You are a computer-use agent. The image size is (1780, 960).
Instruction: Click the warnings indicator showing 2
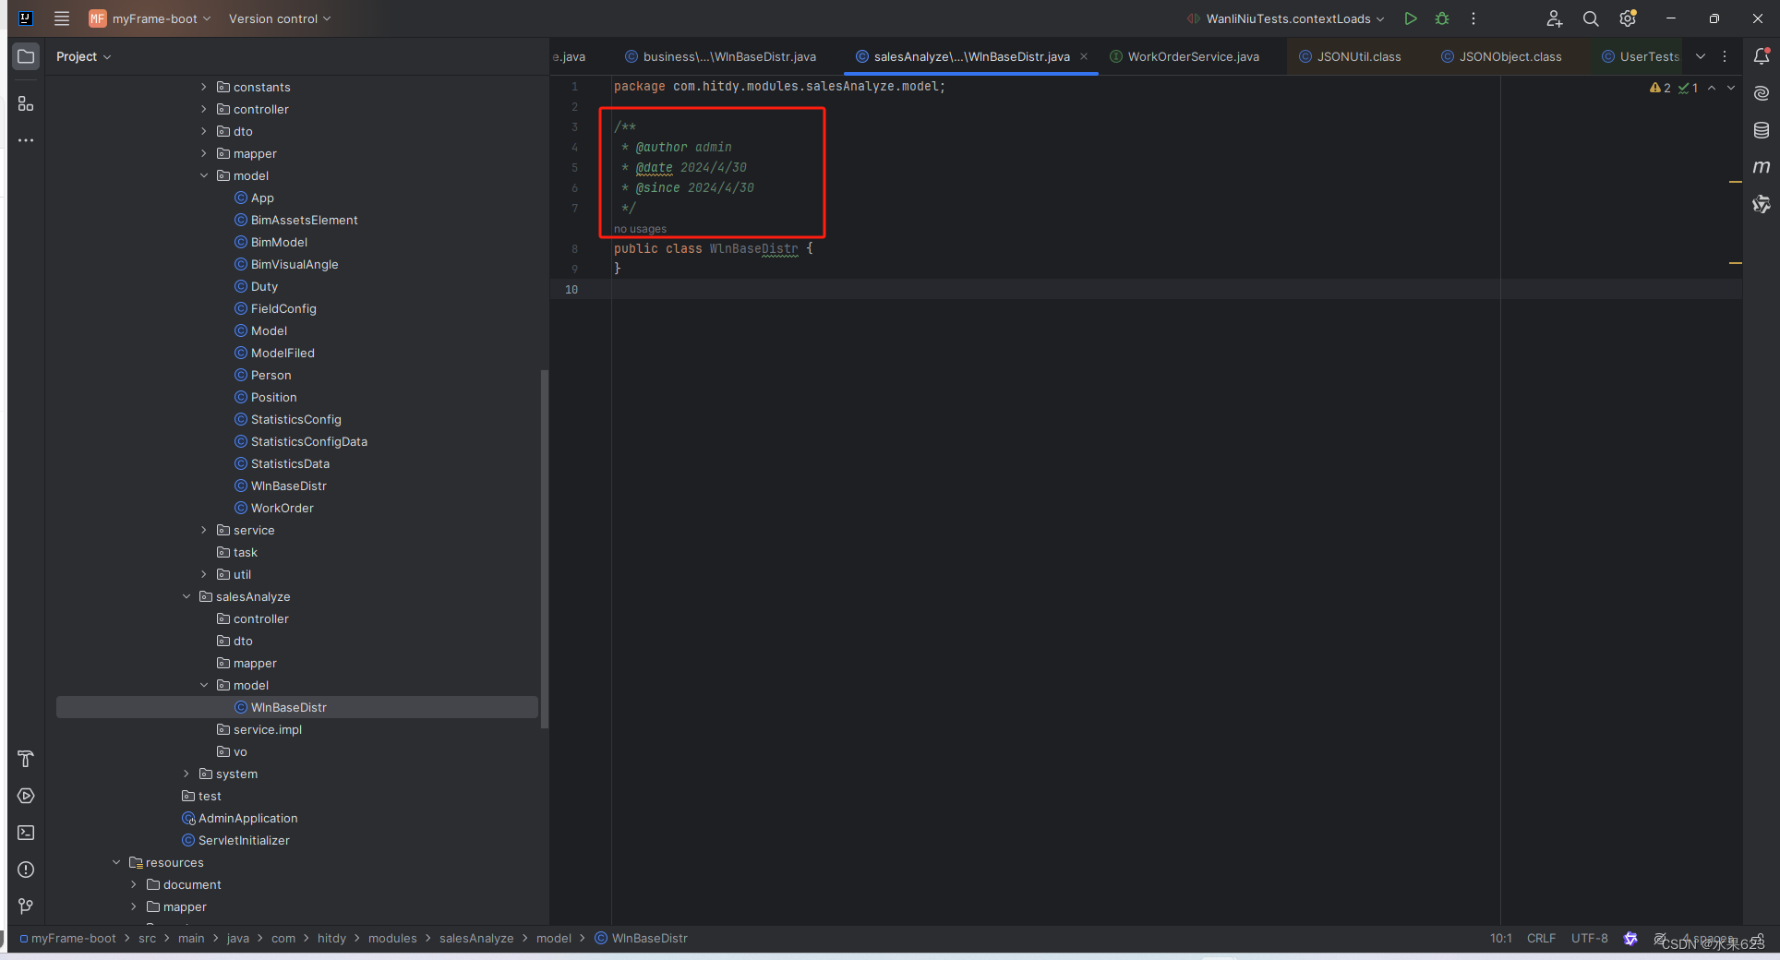tap(1660, 88)
